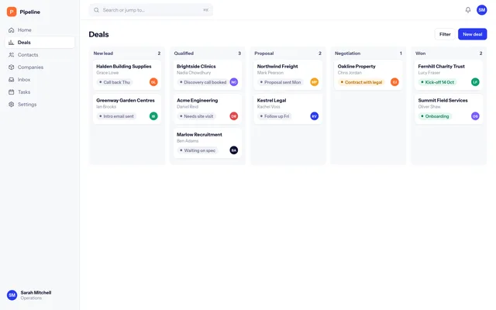Click owner avatar on Acme Engineering card
Screen dimensions: 496x310
(x=234, y=116)
